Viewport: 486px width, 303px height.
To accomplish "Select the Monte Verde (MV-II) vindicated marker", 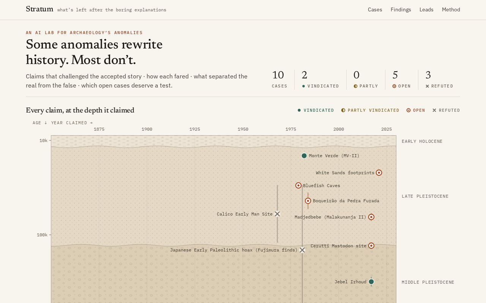I will point(304,156).
